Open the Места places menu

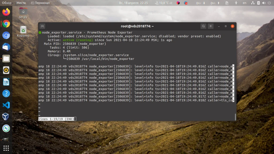(21, 3)
